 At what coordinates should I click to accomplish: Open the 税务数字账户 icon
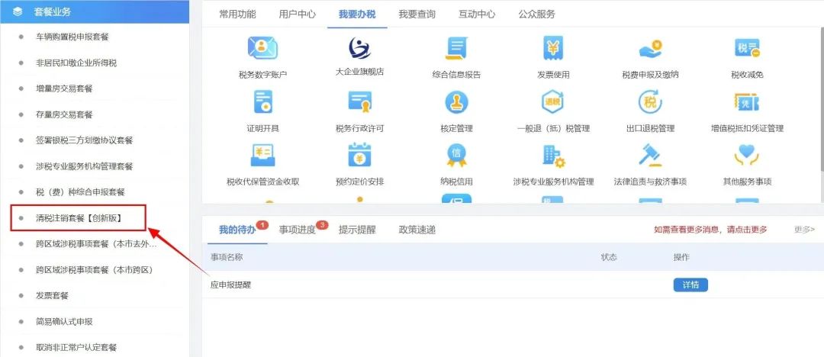tap(262, 49)
